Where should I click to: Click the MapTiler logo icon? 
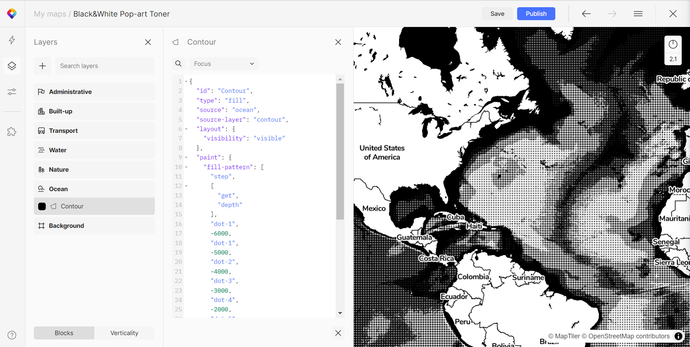12,14
